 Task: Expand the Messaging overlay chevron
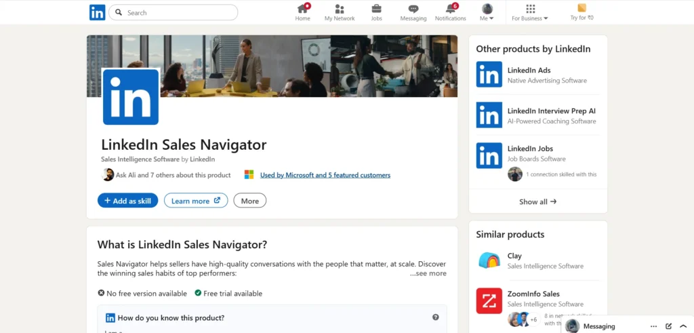[683, 326]
